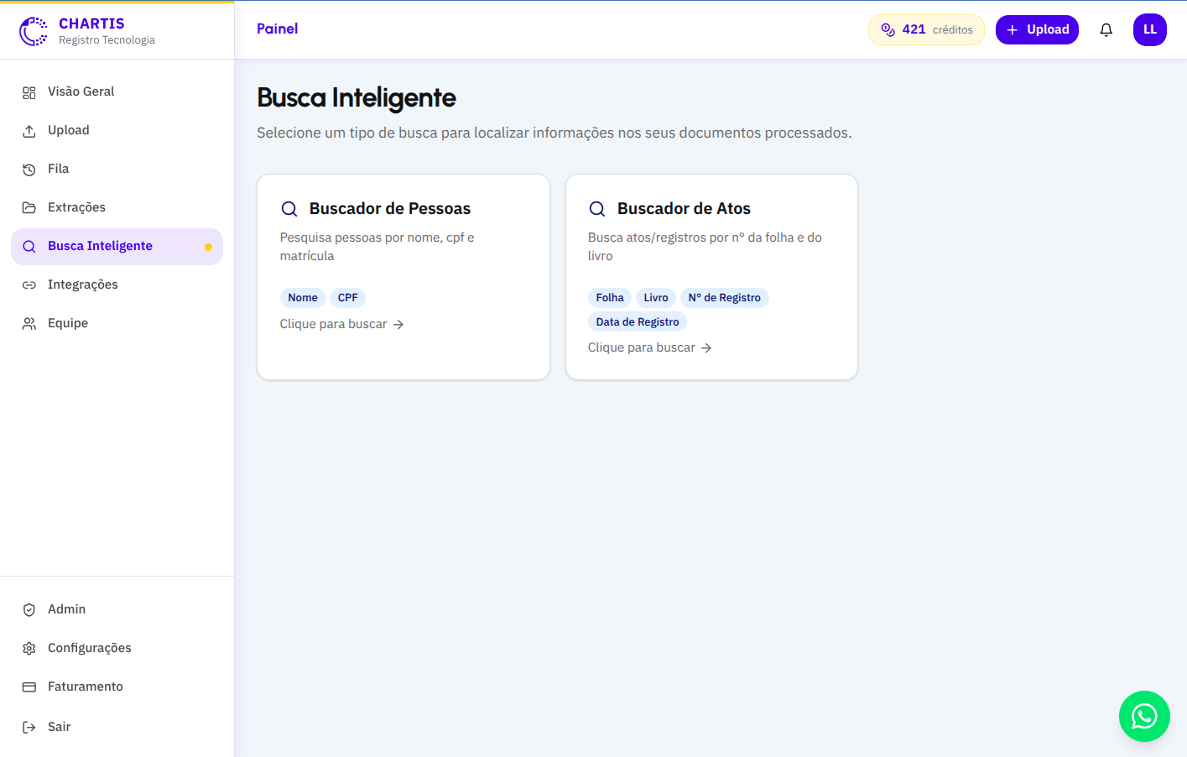Click the Nome tag
The width and height of the screenshot is (1187, 757).
click(x=303, y=298)
